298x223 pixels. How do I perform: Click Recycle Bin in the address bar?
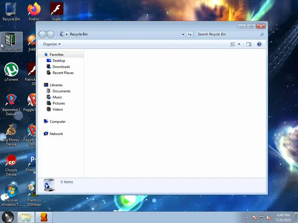(79, 34)
